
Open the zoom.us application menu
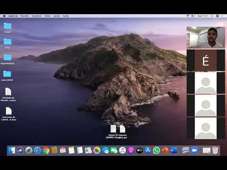click(13, 16)
